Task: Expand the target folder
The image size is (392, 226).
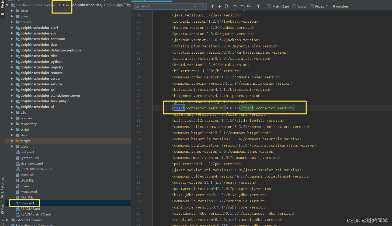Action: [x=12, y=141]
